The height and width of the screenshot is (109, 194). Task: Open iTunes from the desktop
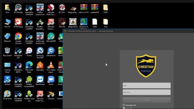pos(29,51)
